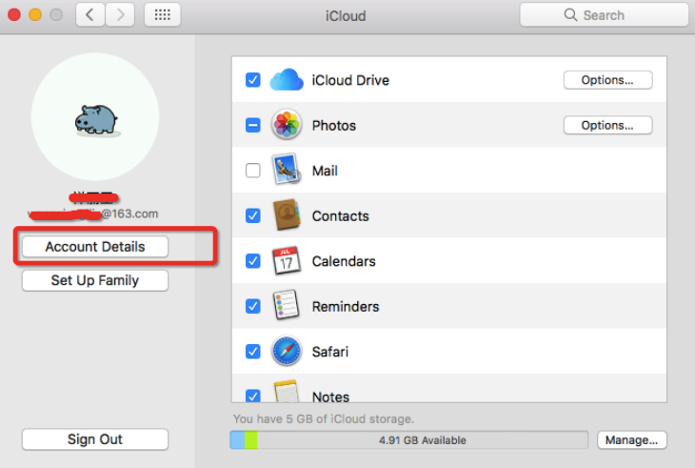Image resolution: width=695 pixels, height=468 pixels.
Task: Click the Calendars label
Action: [344, 261]
